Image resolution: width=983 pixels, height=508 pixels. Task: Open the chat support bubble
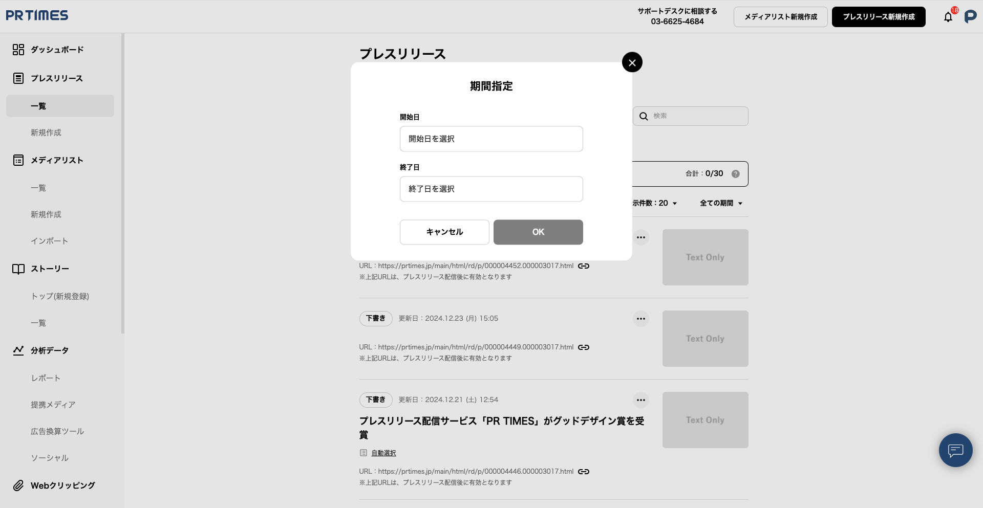(955, 450)
